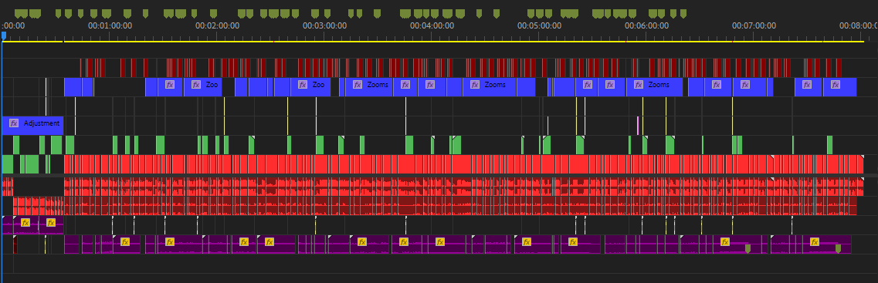Click the 00:04:00:00 ruler timecode
The width and height of the screenshot is (878, 283).
(432, 25)
